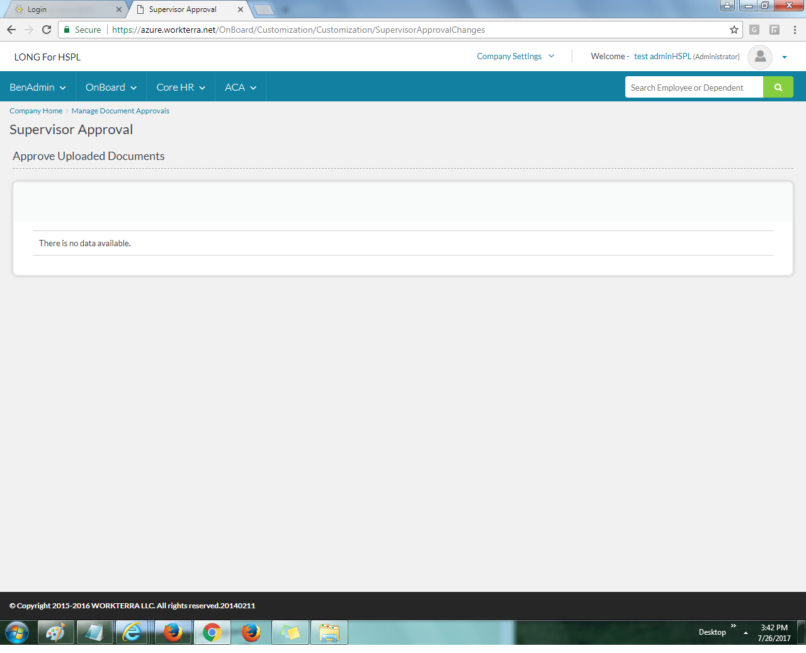Screen dimensions: 806x653
Task: Click the user avatar profile icon
Action: [x=760, y=57]
